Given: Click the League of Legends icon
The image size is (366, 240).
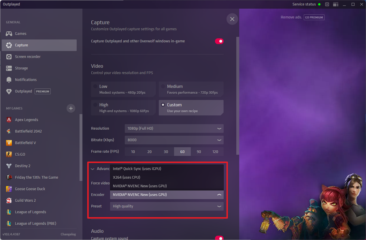Looking at the screenshot, I should tap(9, 212).
